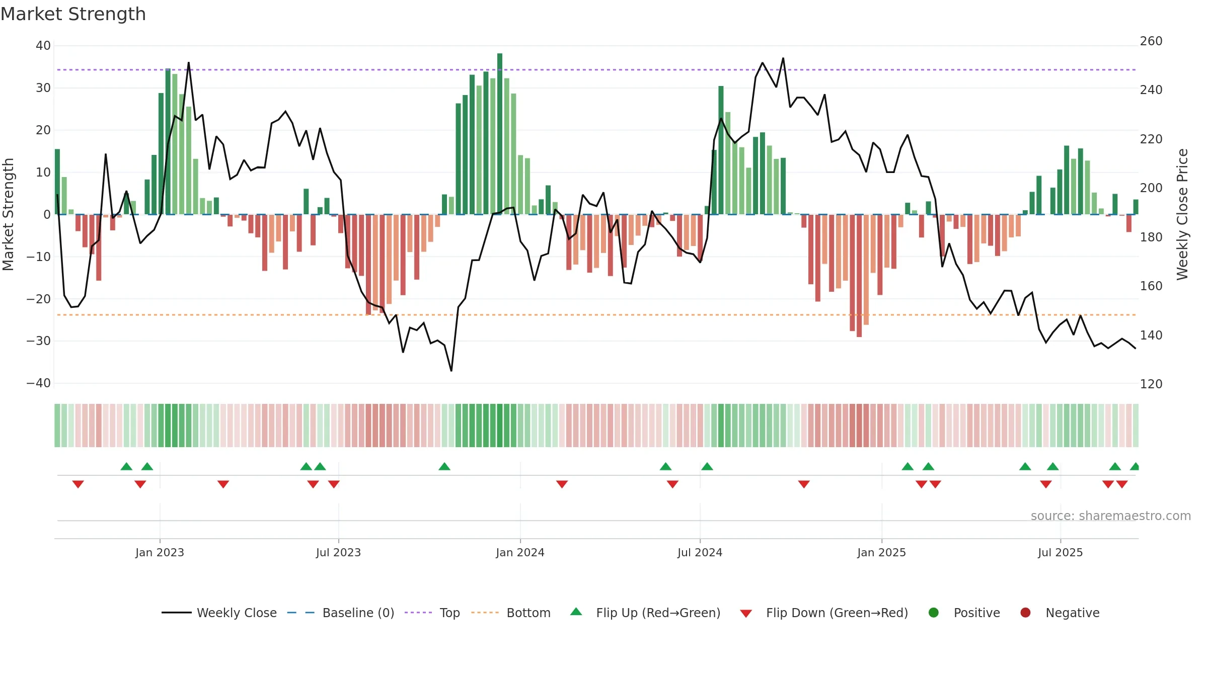Click the Flip Up triangle just after Jul 2024
The image size is (1208, 679).
(x=707, y=466)
